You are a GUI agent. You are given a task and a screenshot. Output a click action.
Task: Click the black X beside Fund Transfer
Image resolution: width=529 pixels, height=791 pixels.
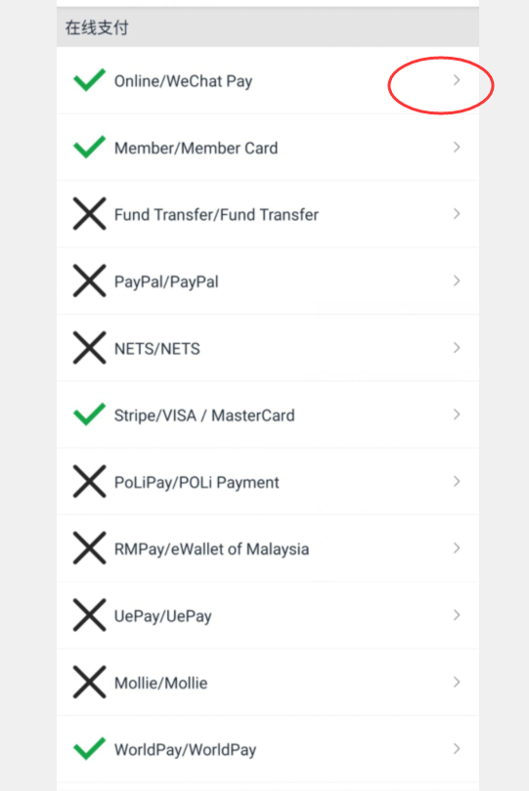pyautogui.click(x=89, y=214)
